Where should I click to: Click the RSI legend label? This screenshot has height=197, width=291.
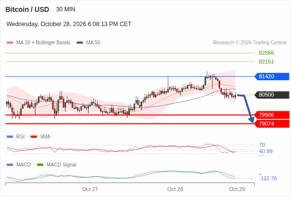click(20, 137)
